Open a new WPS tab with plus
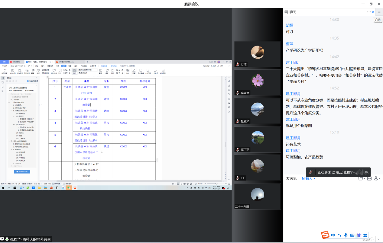The width and height of the screenshot is (383, 243). [x=87, y=62]
